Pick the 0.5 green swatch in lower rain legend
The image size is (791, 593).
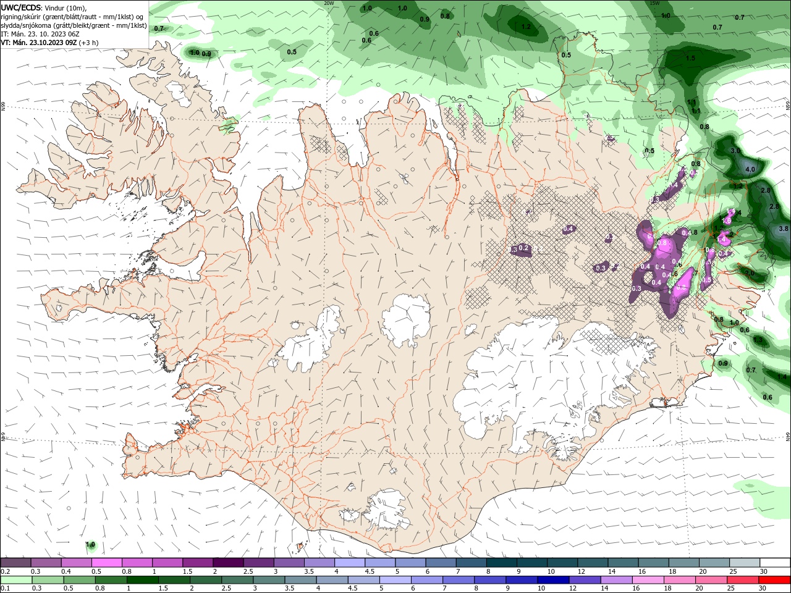79,580
